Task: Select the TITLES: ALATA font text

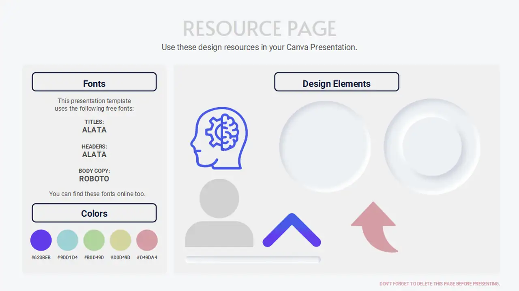Action: [x=94, y=126]
